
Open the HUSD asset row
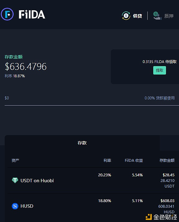pos(93,206)
